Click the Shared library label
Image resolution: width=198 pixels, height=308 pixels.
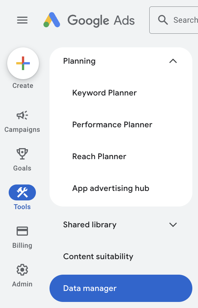pyautogui.click(x=90, y=225)
